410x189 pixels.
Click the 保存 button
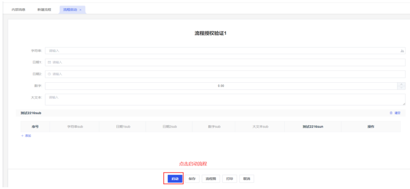[192, 179]
